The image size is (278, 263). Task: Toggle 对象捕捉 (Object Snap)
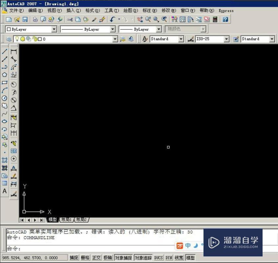pos(123,257)
